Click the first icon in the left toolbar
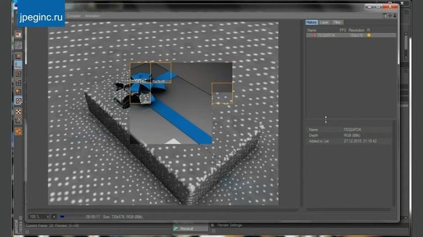Image resolution: width=423 pixels, height=237 pixels. tap(19, 35)
